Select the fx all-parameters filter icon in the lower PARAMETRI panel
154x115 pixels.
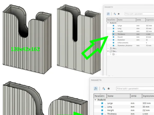click(x=95, y=89)
